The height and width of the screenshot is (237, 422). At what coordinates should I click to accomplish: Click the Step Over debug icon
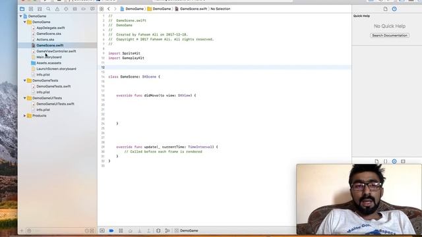click(131, 230)
